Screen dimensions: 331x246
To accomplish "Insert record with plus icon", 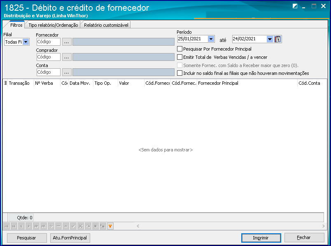I will click(51, 226).
